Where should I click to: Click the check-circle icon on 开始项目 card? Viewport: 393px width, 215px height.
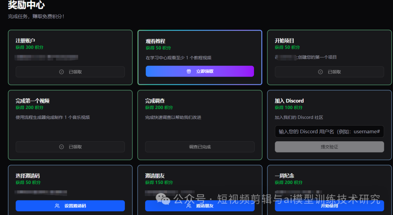[321, 72]
